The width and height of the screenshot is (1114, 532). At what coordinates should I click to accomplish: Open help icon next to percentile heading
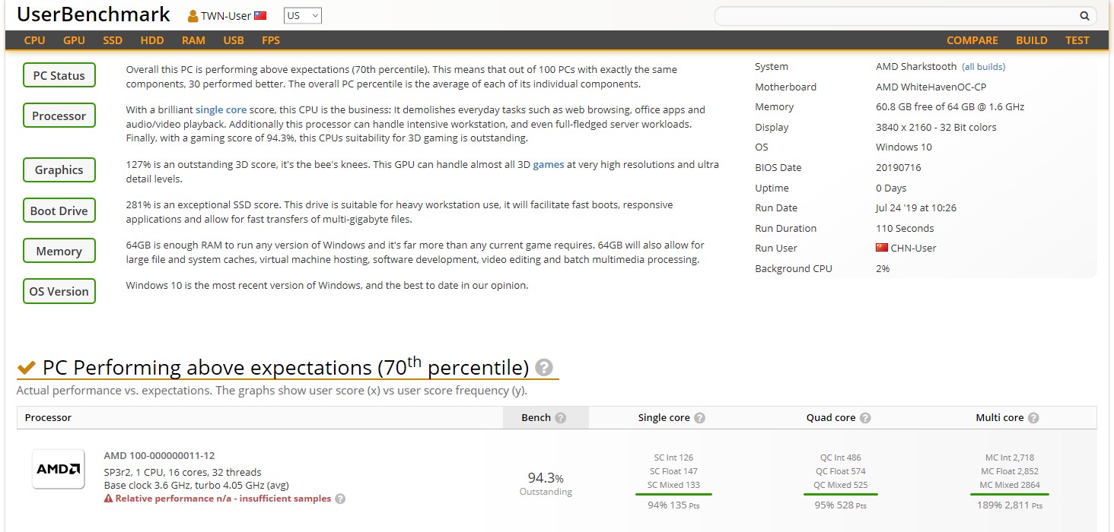tap(543, 368)
